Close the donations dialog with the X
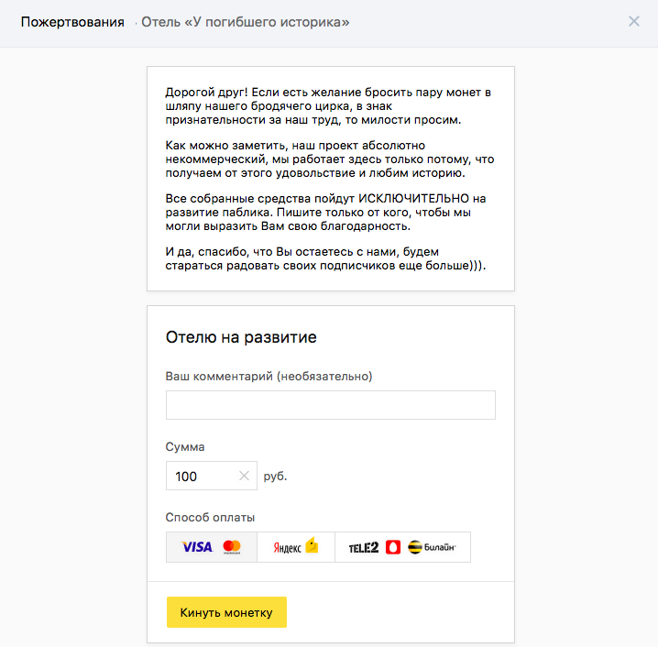The image size is (658, 647). (x=633, y=21)
